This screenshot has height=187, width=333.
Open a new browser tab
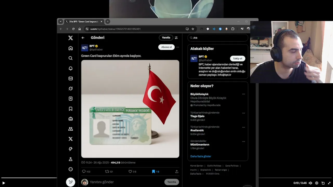click(108, 22)
